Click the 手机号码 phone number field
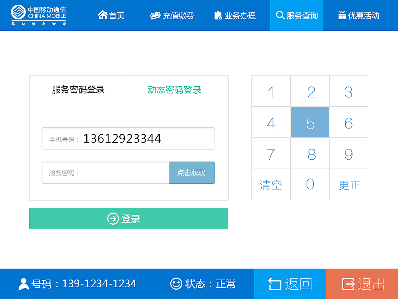Screen dimensions: 398x299 point(128,138)
